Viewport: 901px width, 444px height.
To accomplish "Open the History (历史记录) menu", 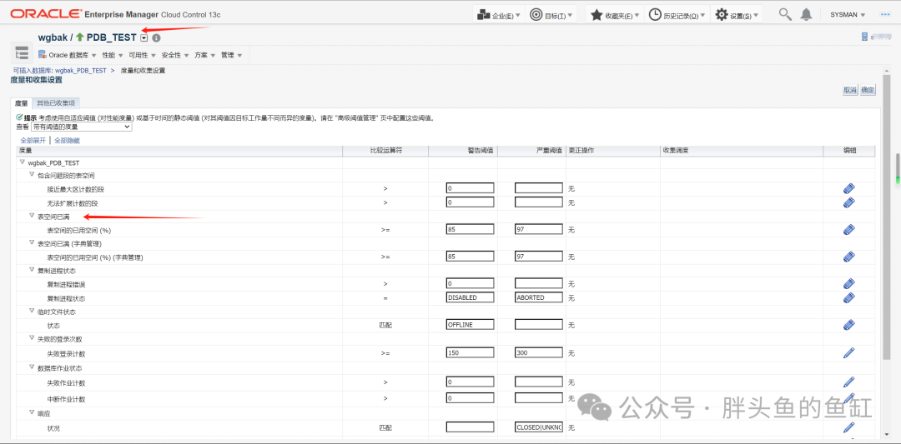I will [x=677, y=16].
